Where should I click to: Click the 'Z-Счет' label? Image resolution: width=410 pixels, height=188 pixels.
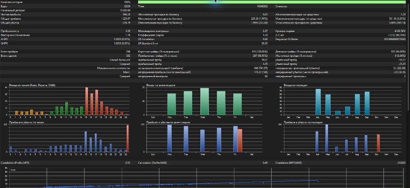(280, 35)
